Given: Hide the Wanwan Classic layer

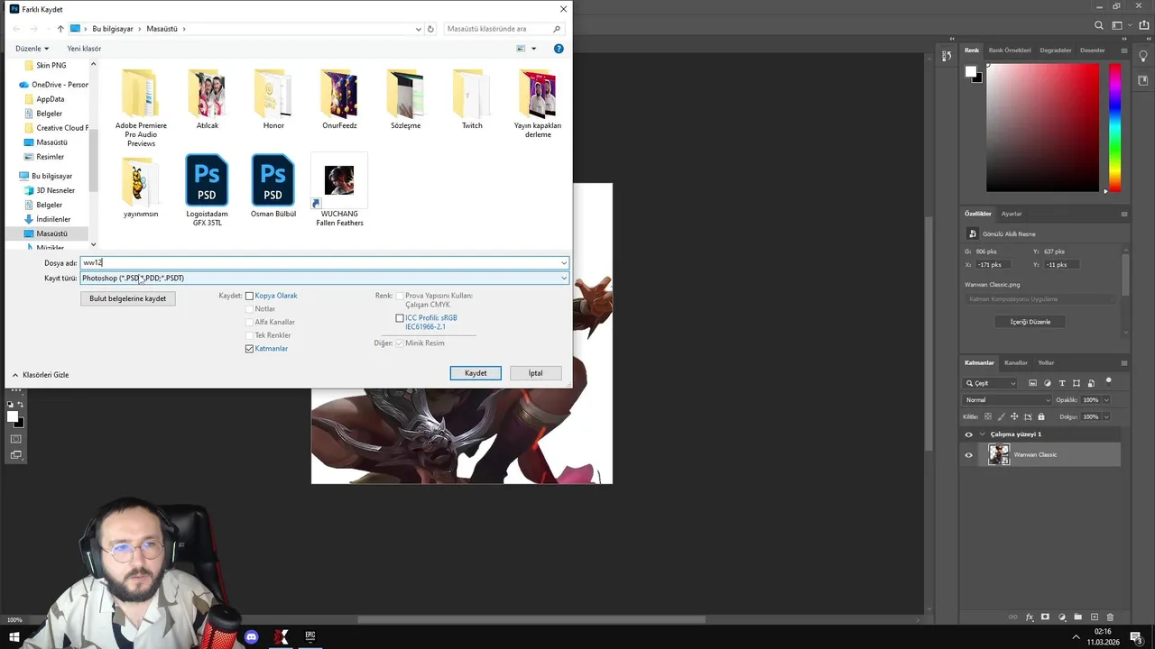Looking at the screenshot, I should tap(969, 455).
